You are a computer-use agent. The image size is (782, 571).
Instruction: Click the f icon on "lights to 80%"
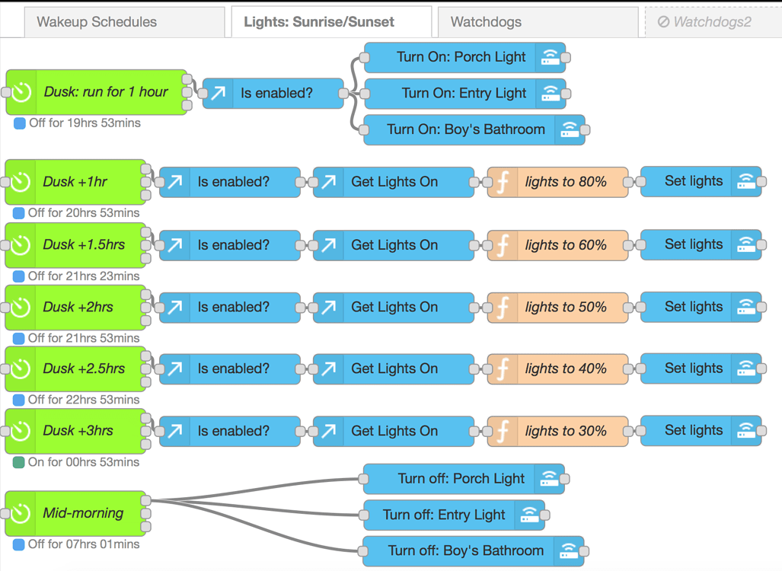point(504,181)
